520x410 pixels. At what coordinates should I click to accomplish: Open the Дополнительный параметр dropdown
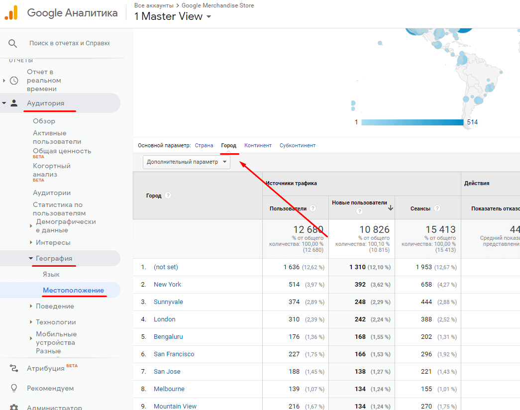tap(187, 162)
